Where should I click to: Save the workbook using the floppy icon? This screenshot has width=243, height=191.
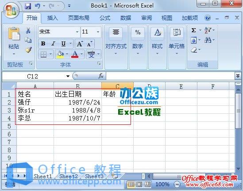28,6
